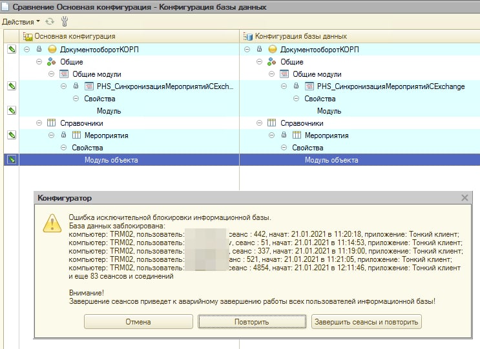Image resolution: width=480 pixels, height=349 pixels.
Task: Click the lock icon by right ДокументооборотКОРП
Action: [x=259, y=49]
